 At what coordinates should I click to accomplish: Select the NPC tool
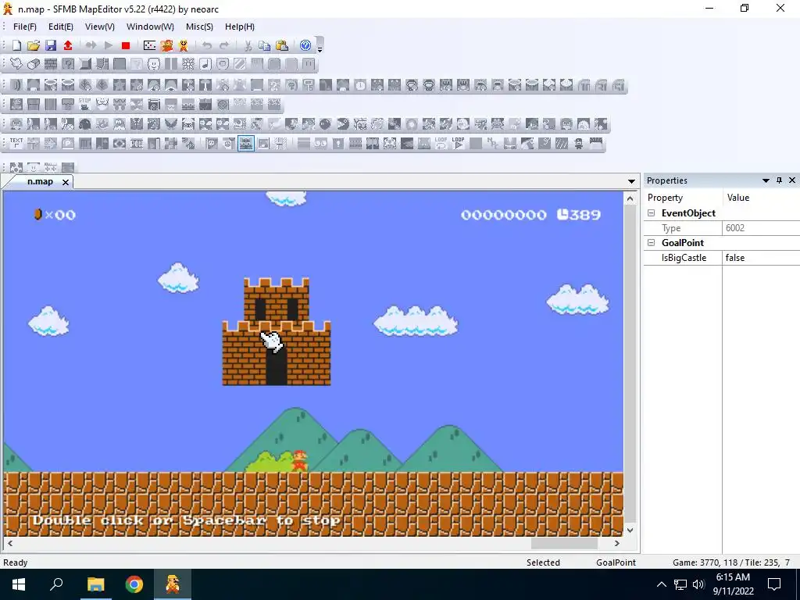492,144
